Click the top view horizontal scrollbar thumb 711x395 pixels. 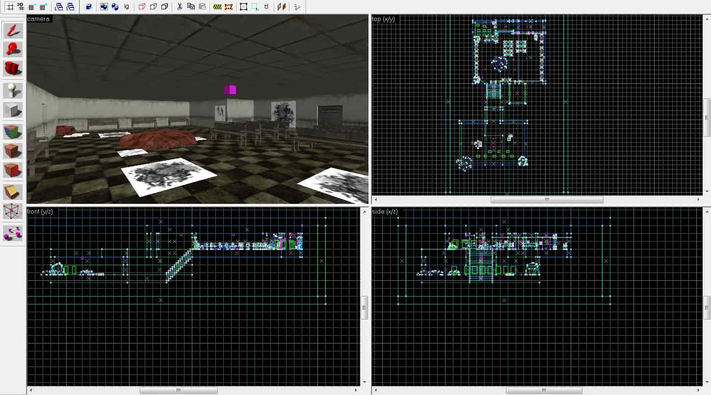point(547,199)
